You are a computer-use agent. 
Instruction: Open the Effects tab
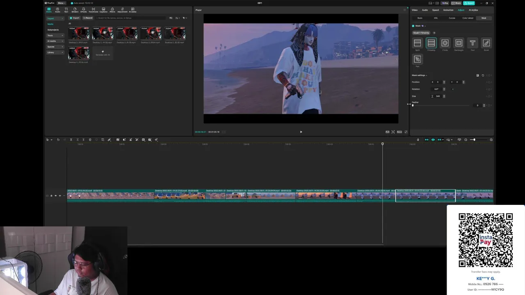[84, 10]
